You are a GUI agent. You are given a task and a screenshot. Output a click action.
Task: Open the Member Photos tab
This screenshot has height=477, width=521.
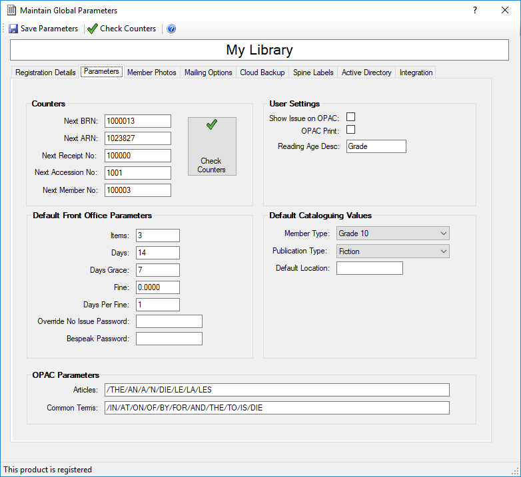click(152, 73)
